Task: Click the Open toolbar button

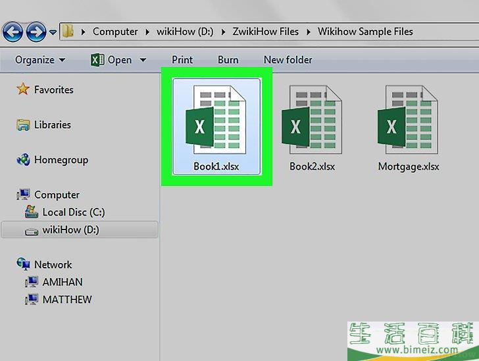Action: tap(120, 60)
